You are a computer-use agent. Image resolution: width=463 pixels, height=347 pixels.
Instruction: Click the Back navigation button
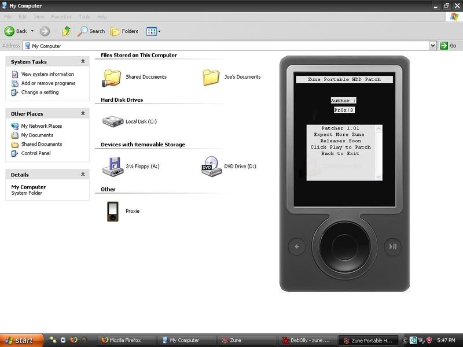pos(16,31)
